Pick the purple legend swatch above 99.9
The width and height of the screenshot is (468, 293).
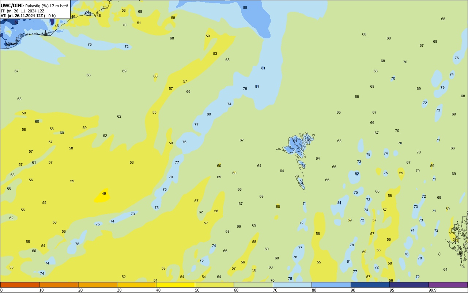pos(448,285)
